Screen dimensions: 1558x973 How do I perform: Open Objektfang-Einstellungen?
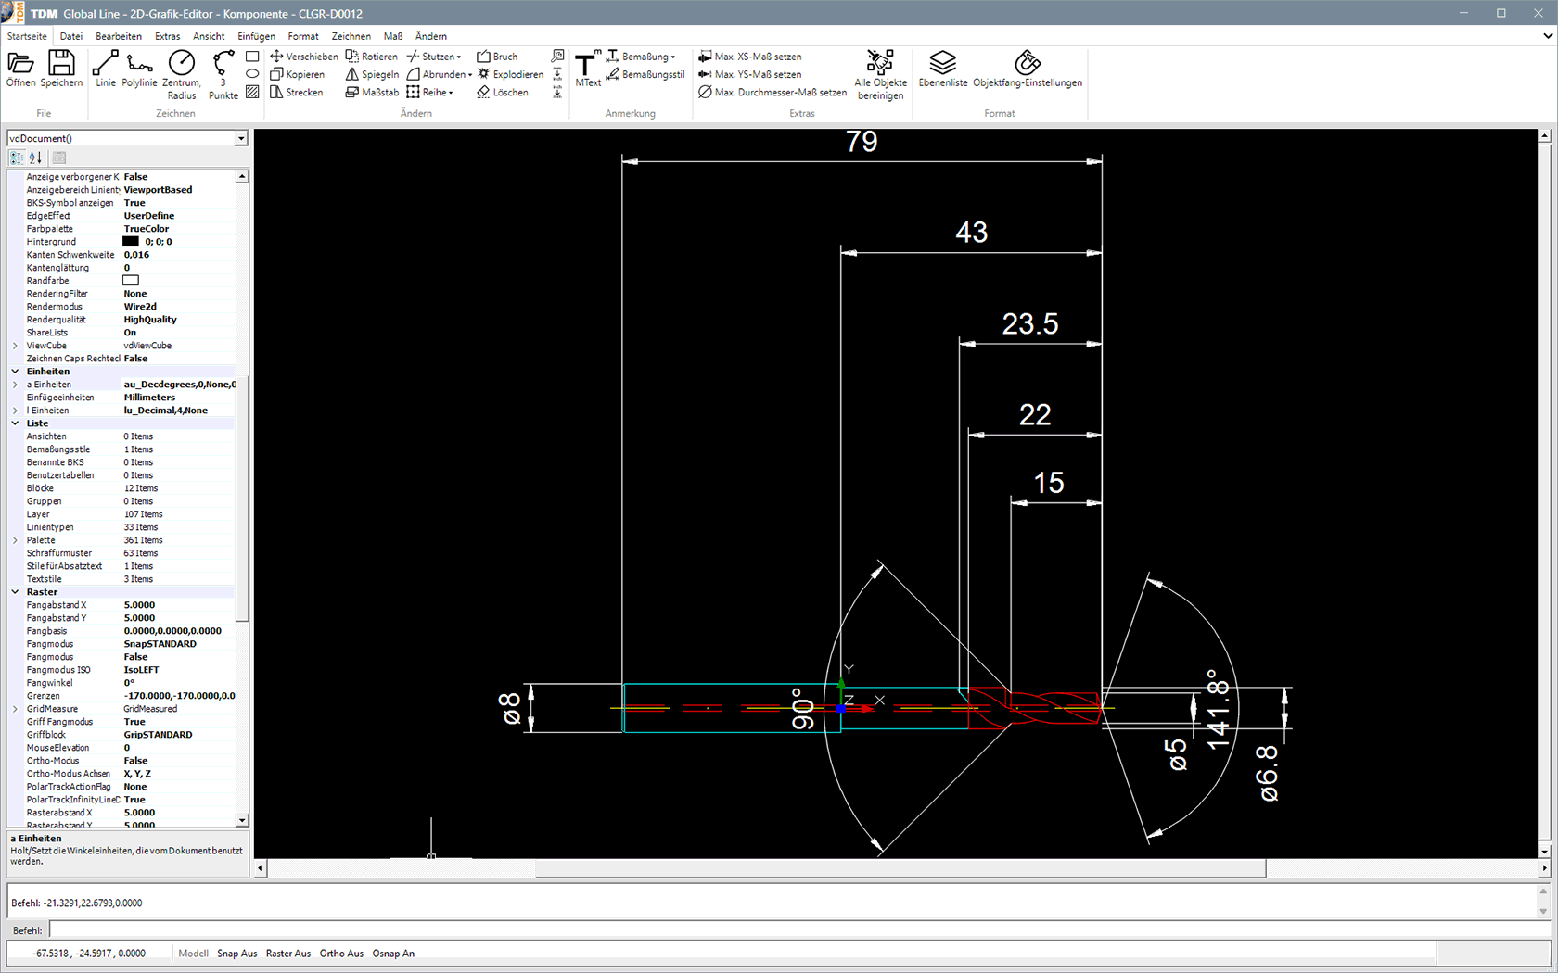pyautogui.click(x=1028, y=69)
